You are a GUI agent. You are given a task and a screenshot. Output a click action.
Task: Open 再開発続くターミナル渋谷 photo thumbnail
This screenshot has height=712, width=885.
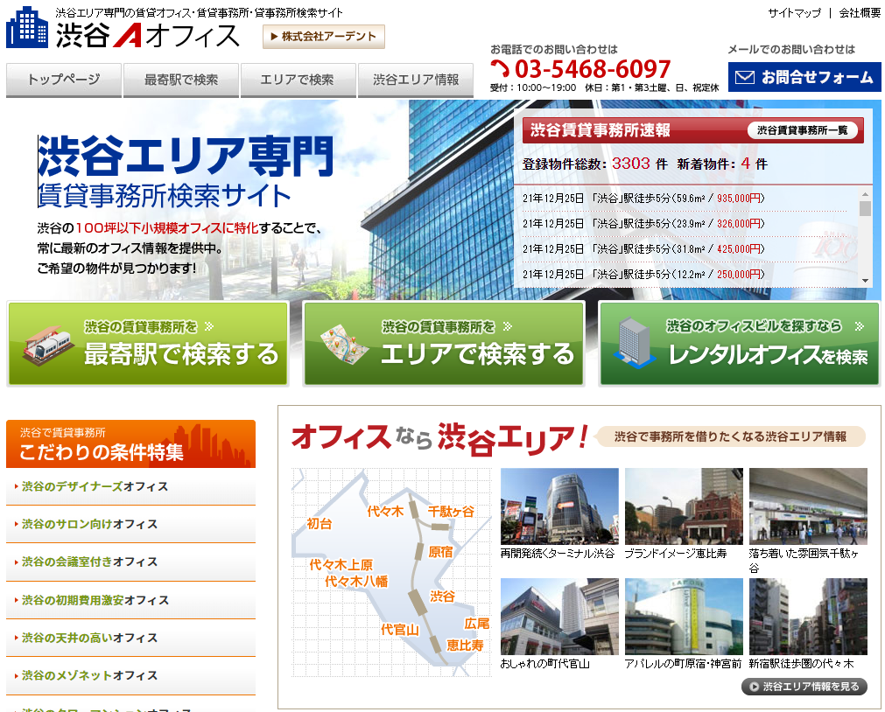559,506
